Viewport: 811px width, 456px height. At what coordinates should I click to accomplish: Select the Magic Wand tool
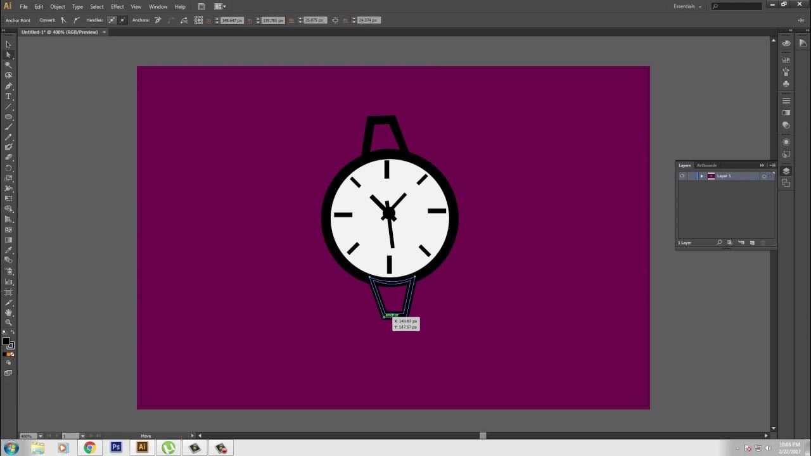pyautogui.click(x=8, y=65)
